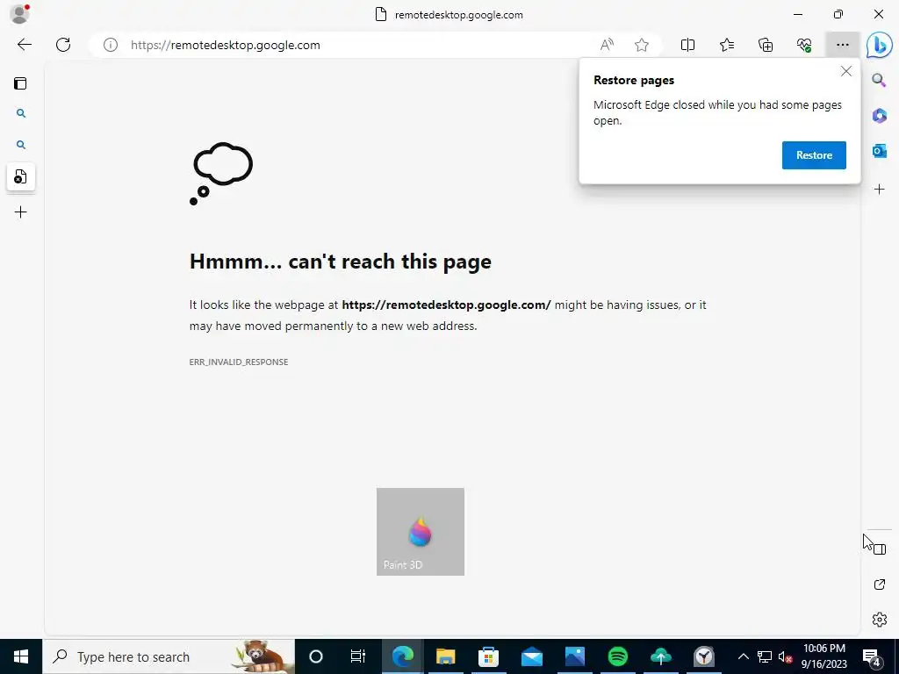Click the ERR_INVALID_RESPONSE error code
Image resolution: width=899 pixels, height=674 pixels.
tap(239, 362)
